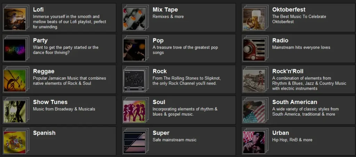The height and width of the screenshot is (157, 356).
Task: Click the Lofi playlist cover art
Action: 15,19
